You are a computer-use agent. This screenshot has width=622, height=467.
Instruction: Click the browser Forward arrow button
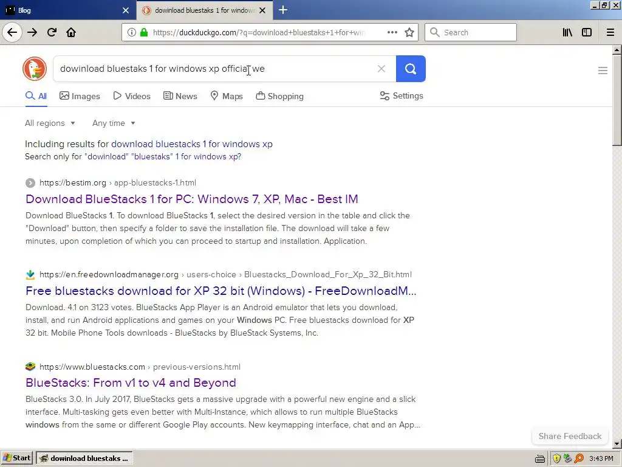[x=32, y=32]
